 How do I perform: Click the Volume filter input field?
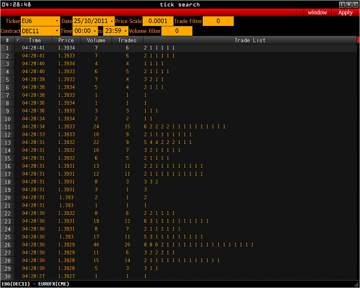177,31
